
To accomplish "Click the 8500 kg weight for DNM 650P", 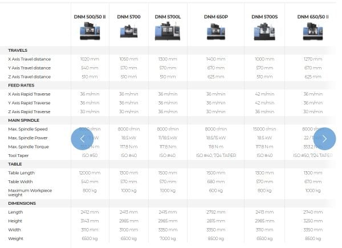I will 216,238.
